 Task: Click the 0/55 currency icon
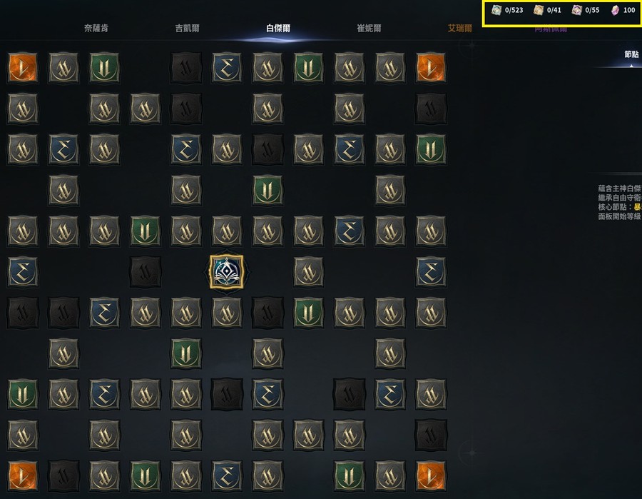coord(576,10)
